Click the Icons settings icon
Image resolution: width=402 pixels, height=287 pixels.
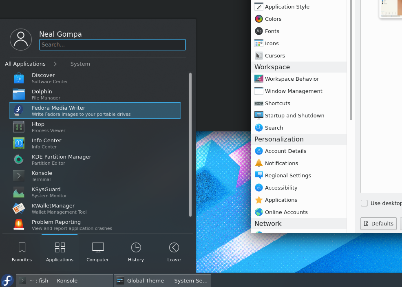258,43
